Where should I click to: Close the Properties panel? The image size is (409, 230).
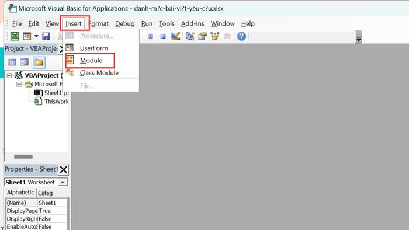tap(63, 169)
